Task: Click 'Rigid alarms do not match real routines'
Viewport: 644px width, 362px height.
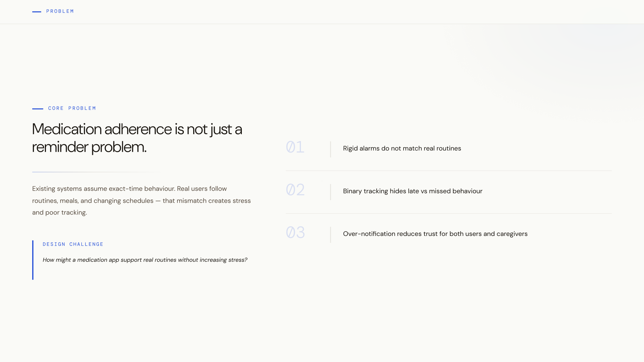Action: [x=402, y=148]
